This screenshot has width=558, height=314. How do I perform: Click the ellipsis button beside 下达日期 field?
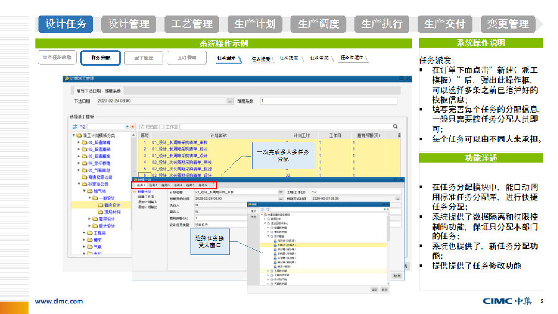coord(230,101)
